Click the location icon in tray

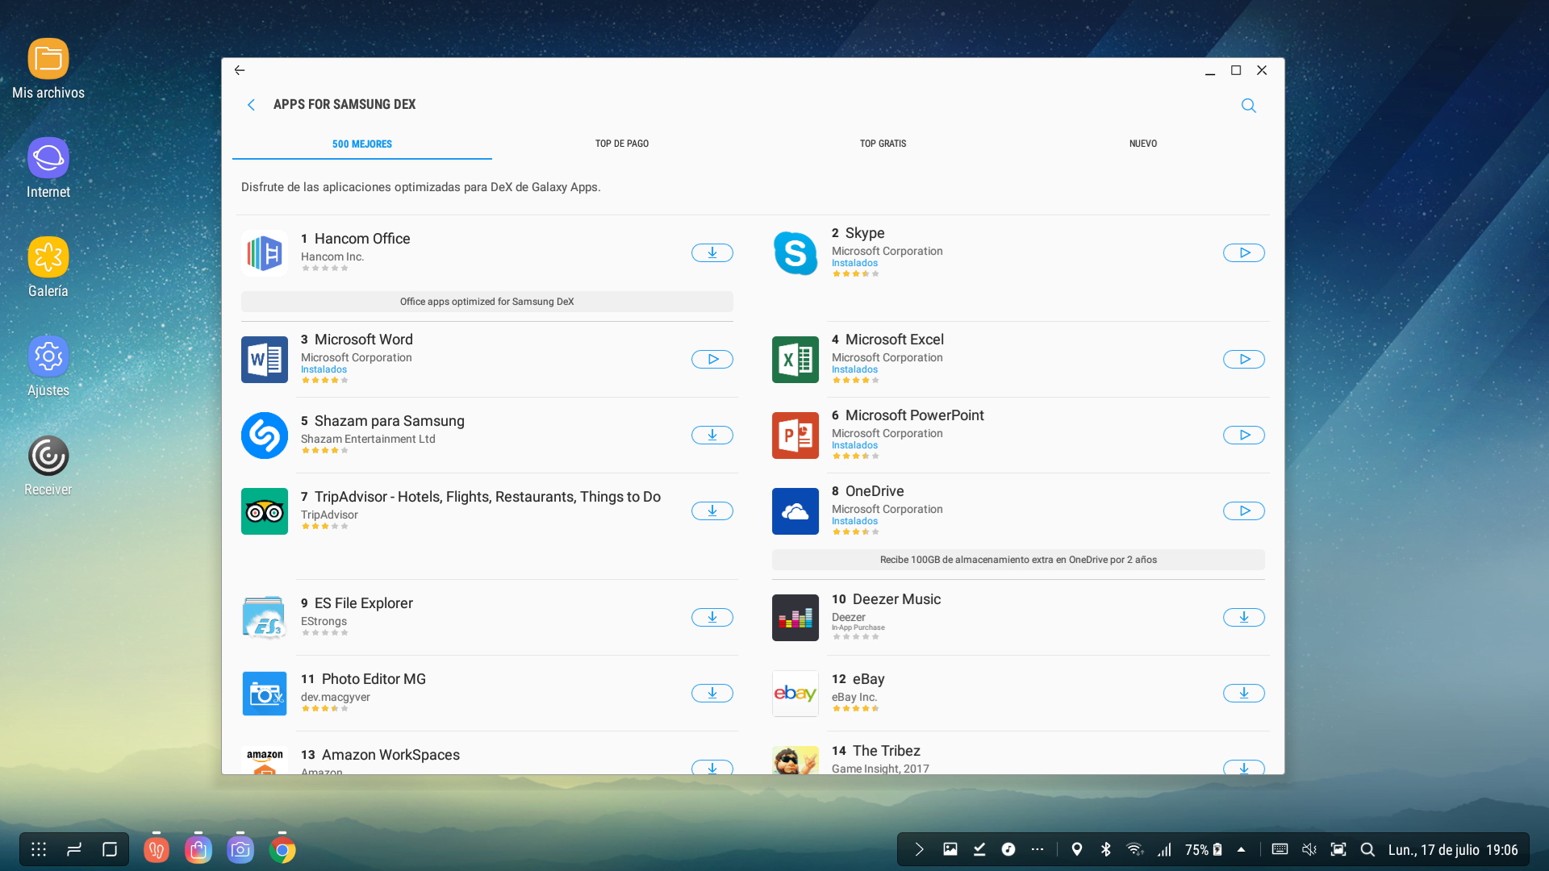1076,849
